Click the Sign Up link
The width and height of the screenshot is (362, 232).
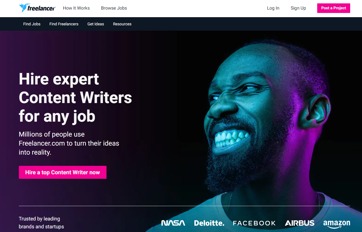tap(298, 8)
